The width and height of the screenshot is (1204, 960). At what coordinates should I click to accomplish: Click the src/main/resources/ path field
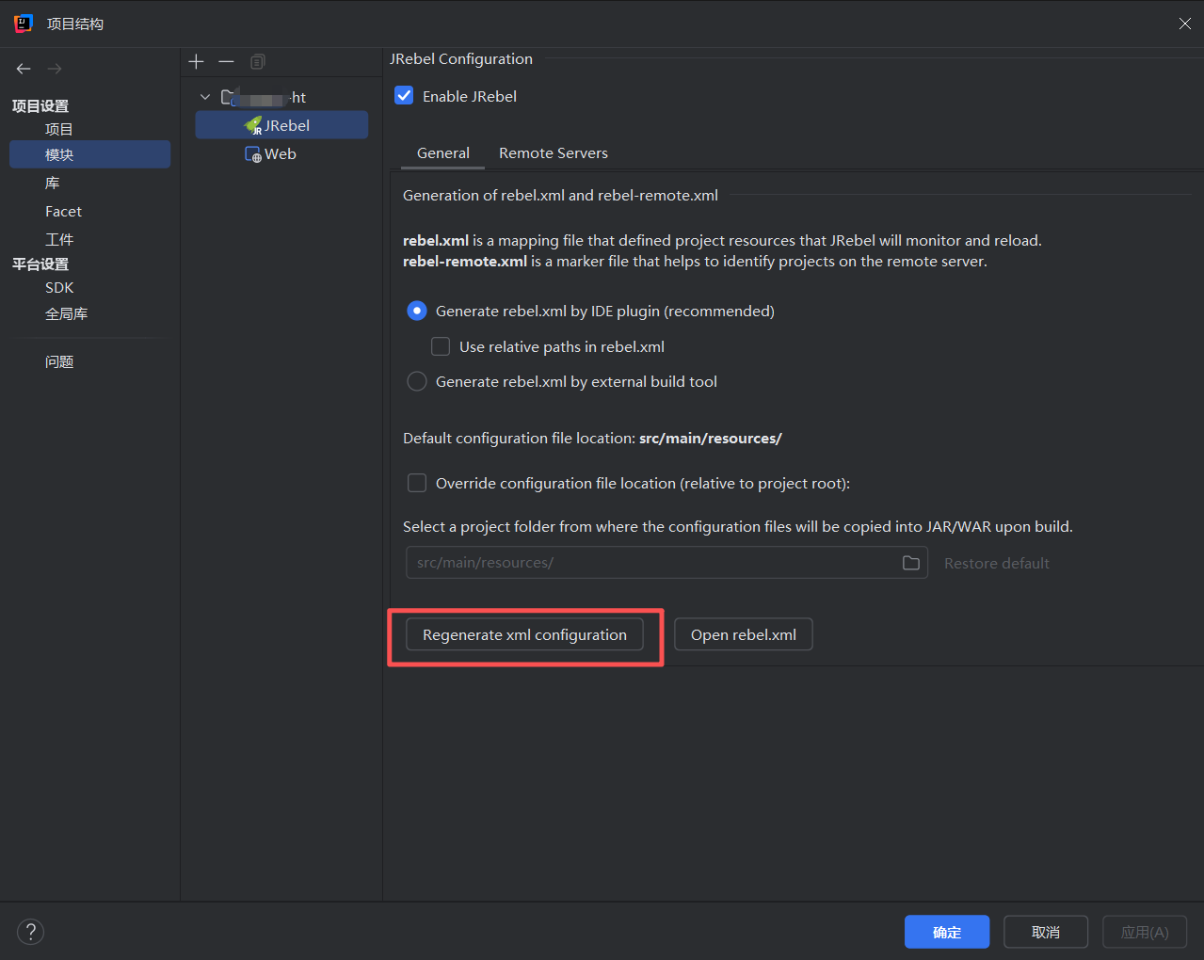click(666, 563)
